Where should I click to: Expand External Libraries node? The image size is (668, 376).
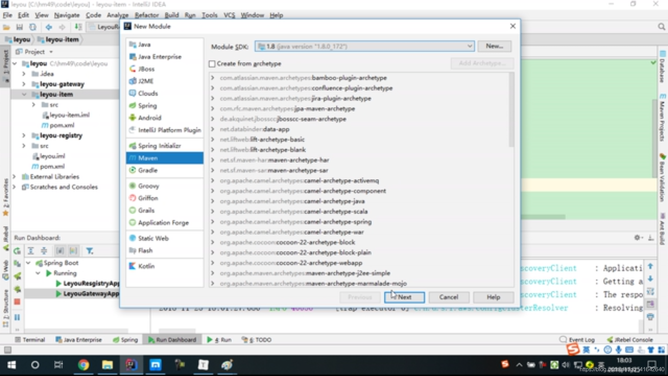click(x=14, y=177)
